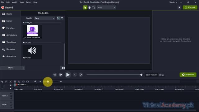Select the arrow Edit mode tool

pyautogui.click(x=85, y=7)
